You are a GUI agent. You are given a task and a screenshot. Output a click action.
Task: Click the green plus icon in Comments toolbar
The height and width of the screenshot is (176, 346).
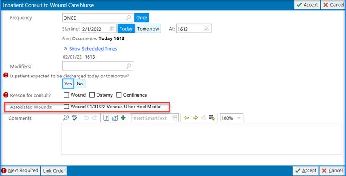pos(123,118)
